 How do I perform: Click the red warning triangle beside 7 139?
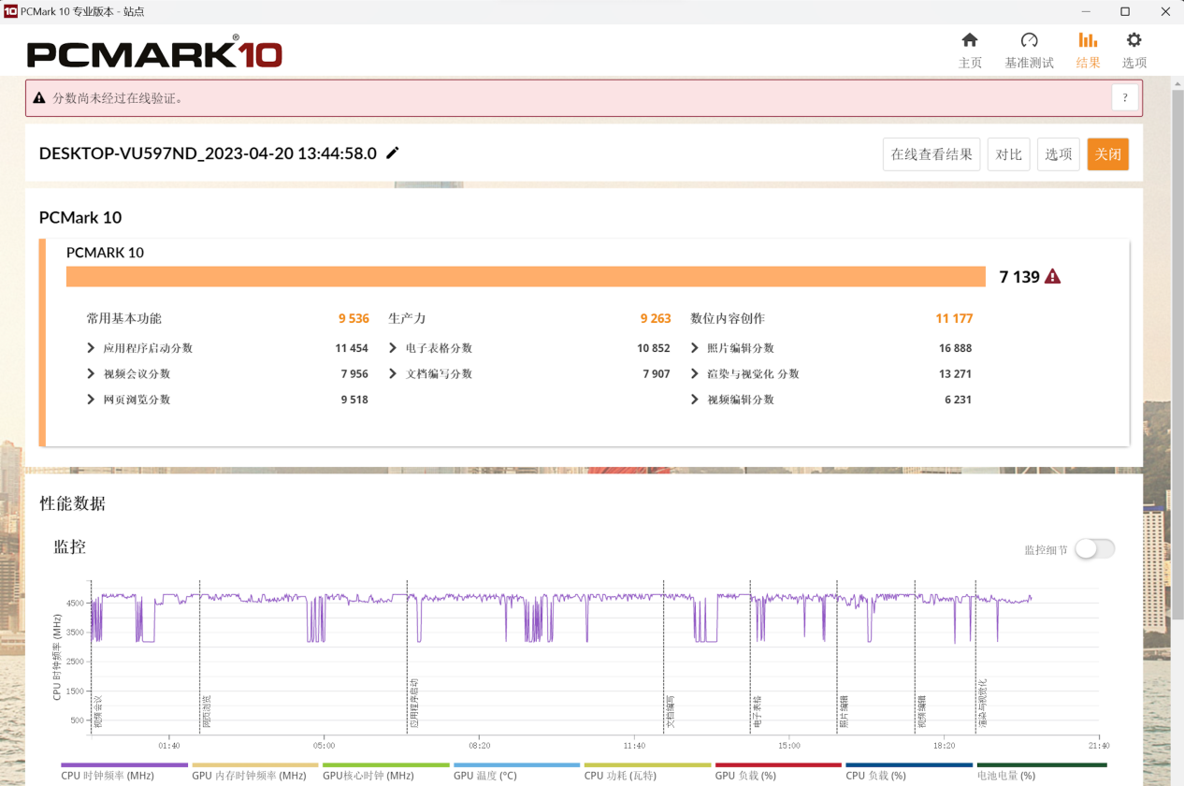(x=1053, y=277)
